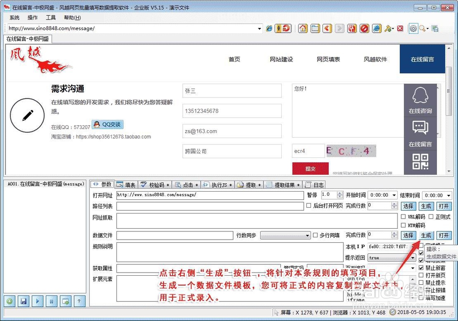
Task: Check the 禁止提示 checkbox
Action: tap(421, 283)
